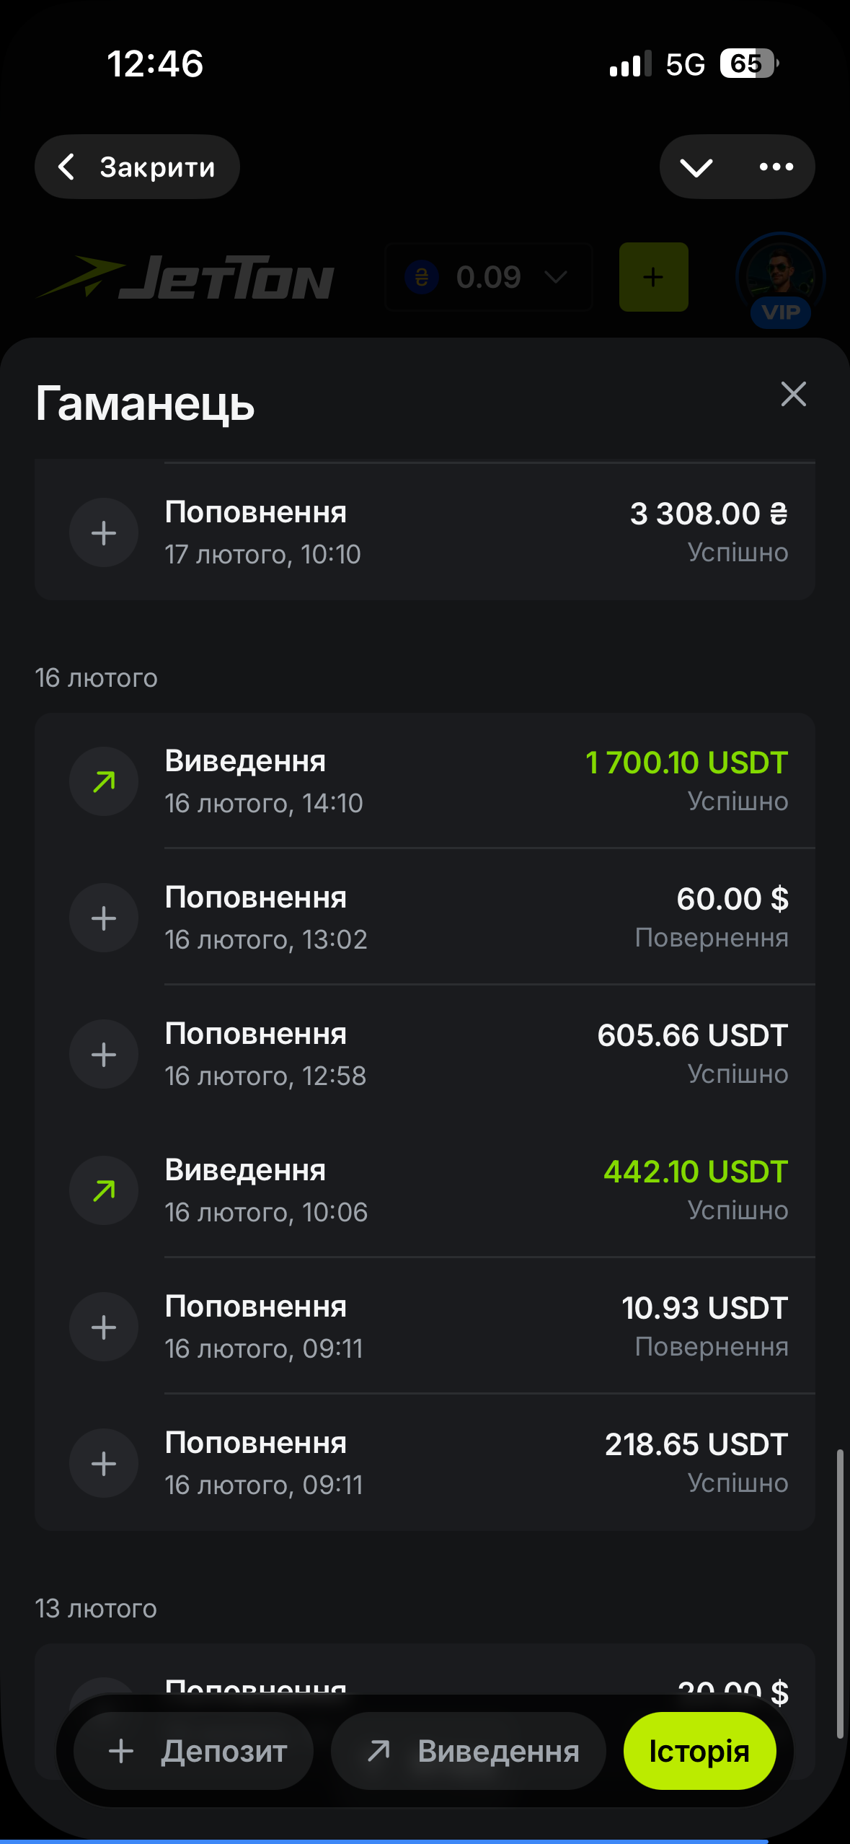Switch to the Депозит tab
This screenshot has height=1844, width=850.
(x=194, y=1751)
